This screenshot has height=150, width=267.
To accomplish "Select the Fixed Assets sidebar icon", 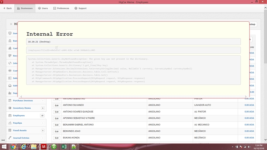I will click(10, 130).
